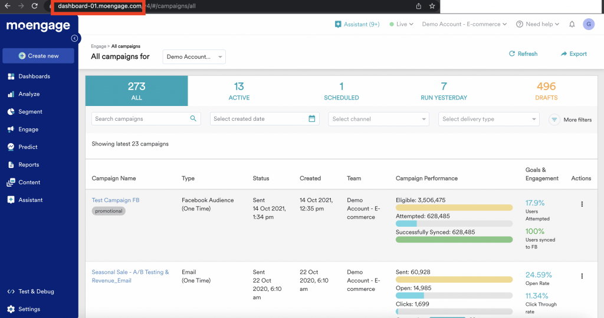Click the notification bell icon
The height and width of the screenshot is (318, 604).
(572, 24)
